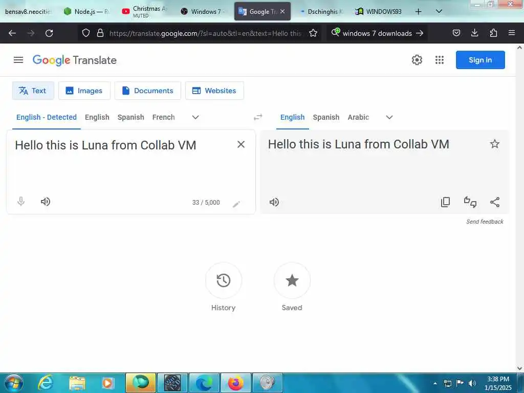This screenshot has height=393, width=524.
Task: Switch to Images translation mode
Action: pyautogui.click(x=84, y=91)
